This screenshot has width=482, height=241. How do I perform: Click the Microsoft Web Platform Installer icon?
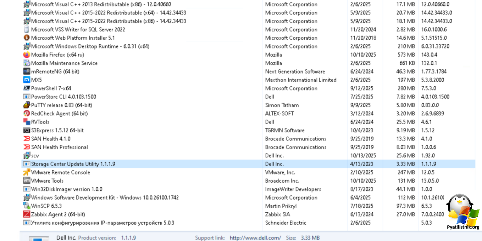tap(27, 38)
